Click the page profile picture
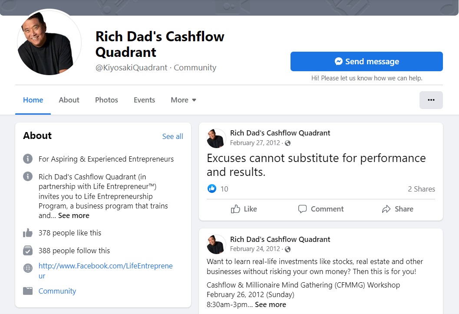Screen dimensions: 459x314 49,43
